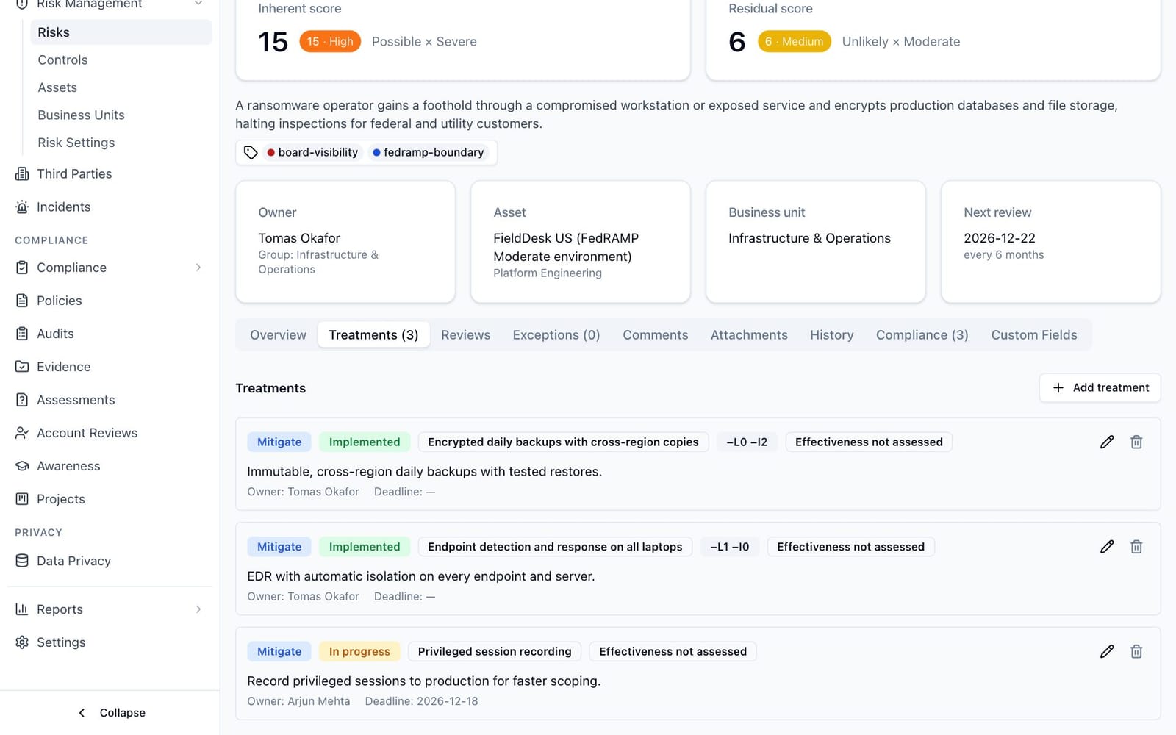Viewport: 1176px width, 735px height.
Task: Click the fedramp-boundary tag
Action: pos(428,152)
